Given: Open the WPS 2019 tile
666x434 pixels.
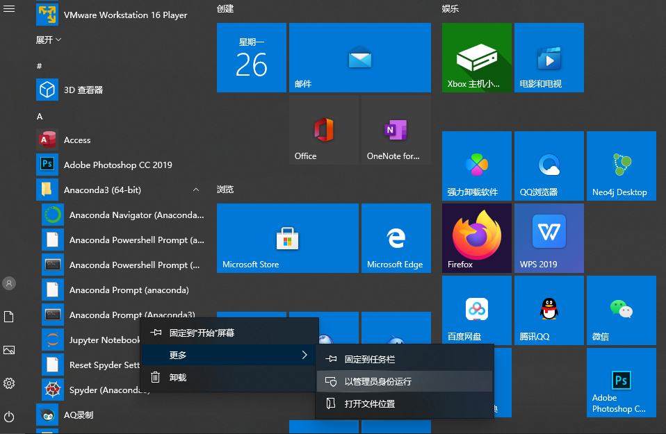Looking at the screenshot, I should click(x=549, y=238).
